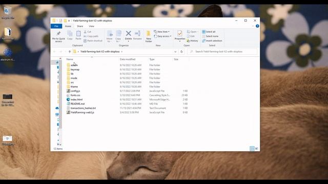Click OneDrive cloud icon in navigation pane
Image resolution: width=328 pixels, height=184 pixels.
point(57,108)
